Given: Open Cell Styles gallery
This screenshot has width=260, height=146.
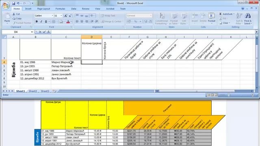Looking at the screenshot, I should click(184, 19).
